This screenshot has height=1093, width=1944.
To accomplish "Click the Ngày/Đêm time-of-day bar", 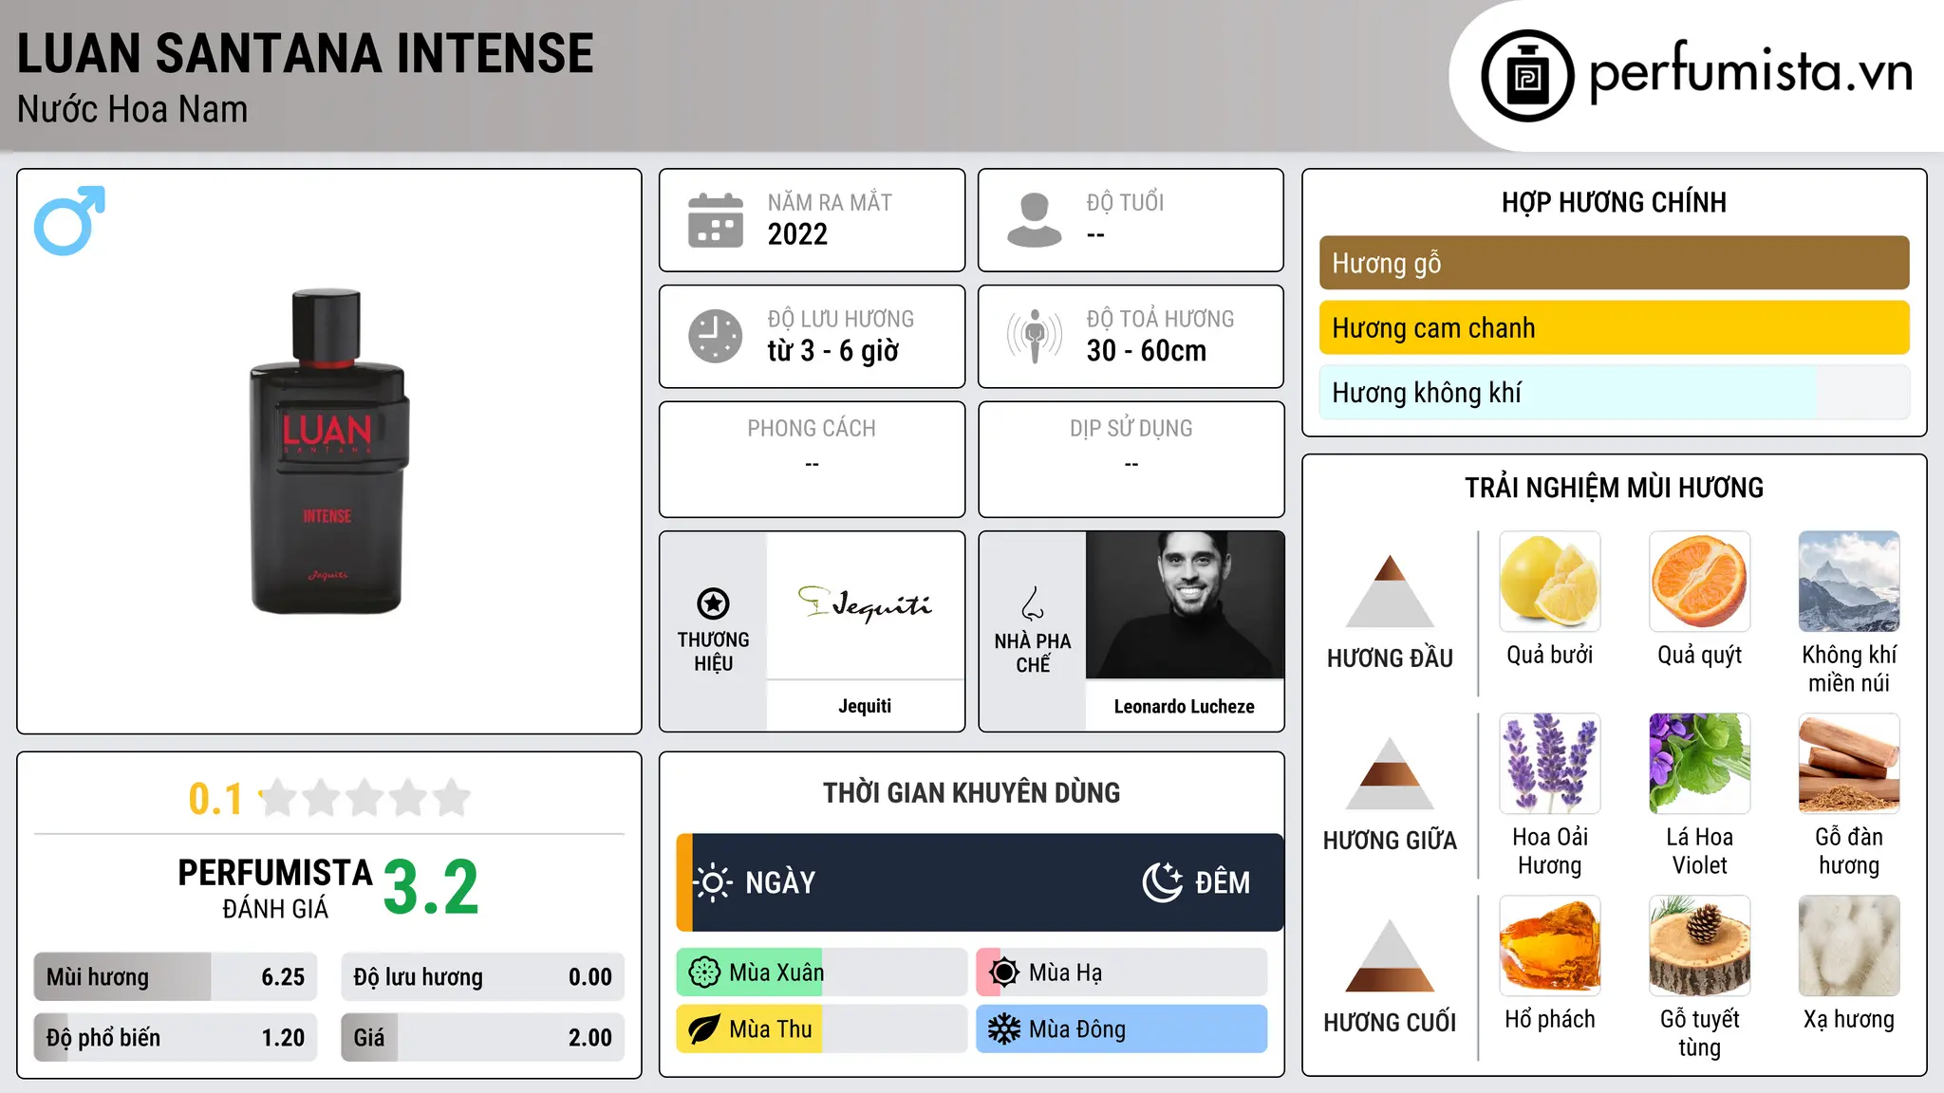I will (x=980, y=882).
